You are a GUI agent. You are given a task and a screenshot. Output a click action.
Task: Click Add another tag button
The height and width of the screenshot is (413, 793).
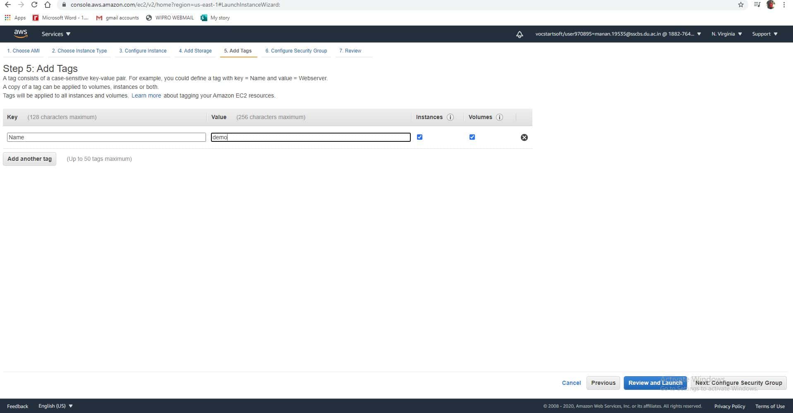29,159
